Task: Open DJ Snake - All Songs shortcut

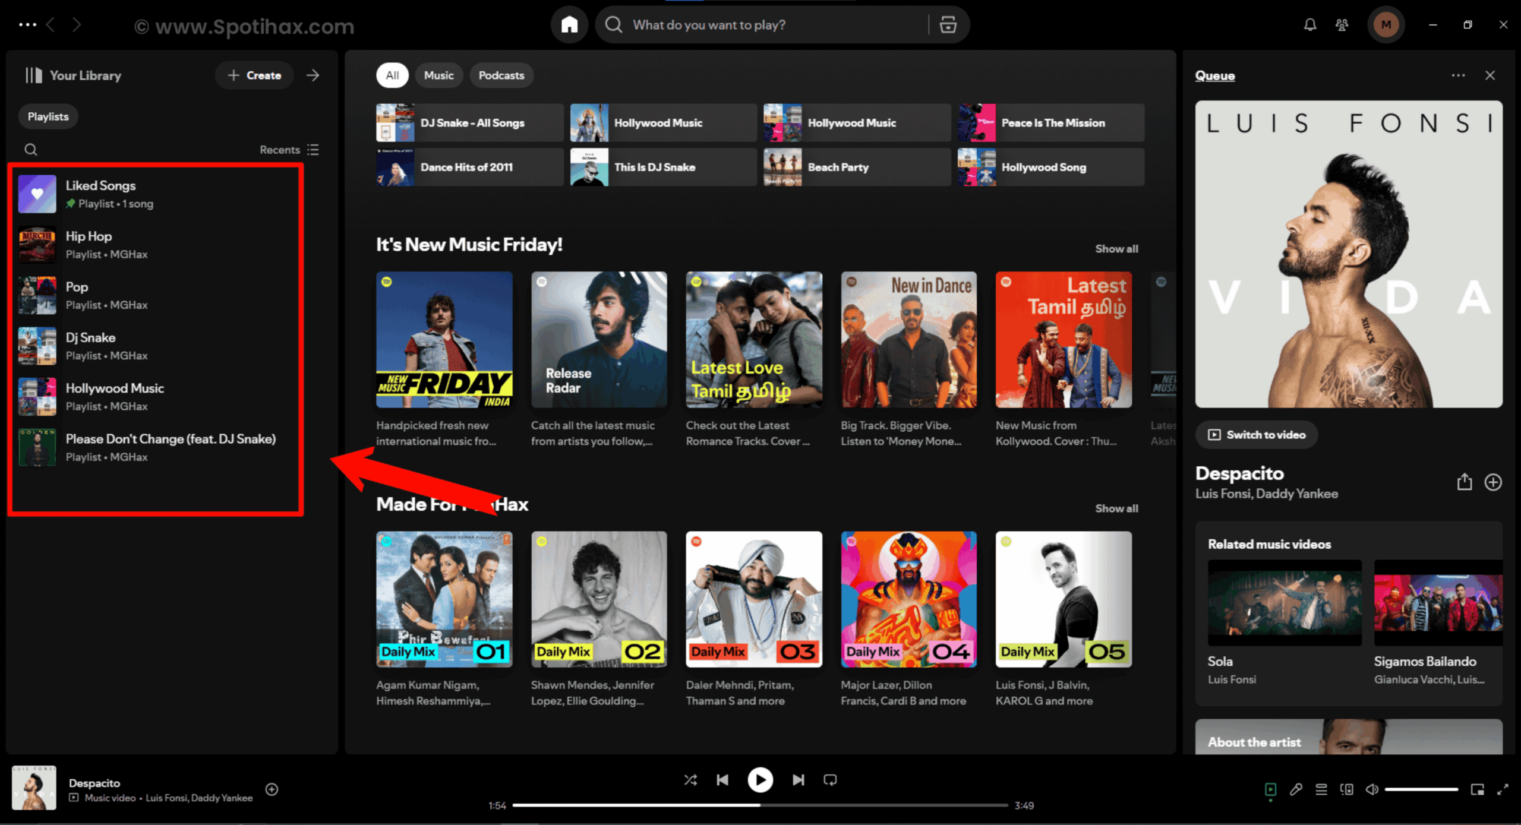Action: coord(469,123)
